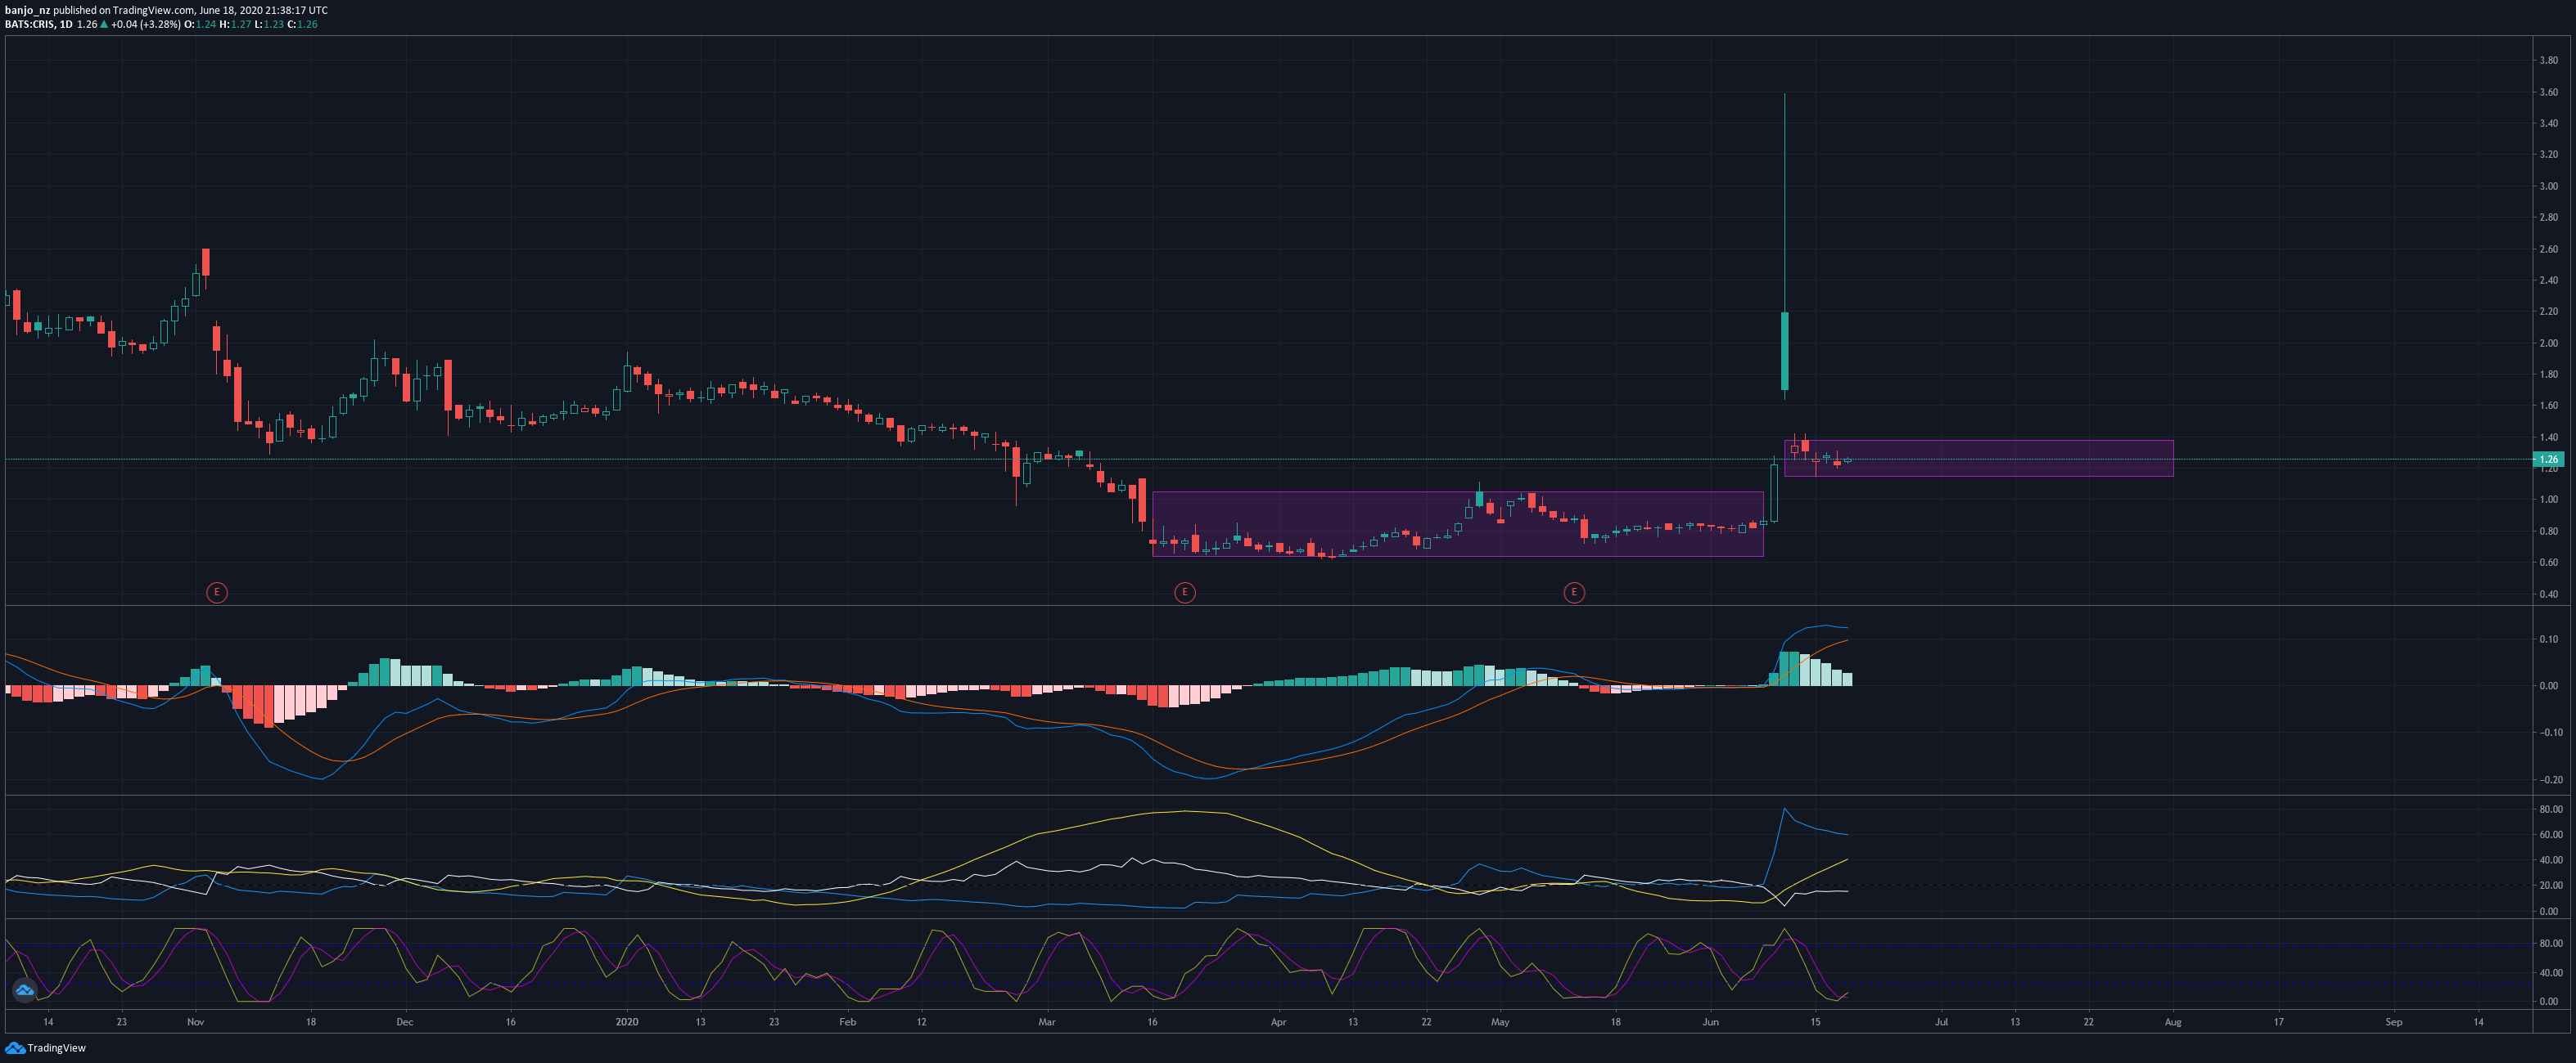Click the 'Mar' date label on time axis
Image resolution: width=2576 pixels, height=1063 pixels.
pos(1047,1022)
